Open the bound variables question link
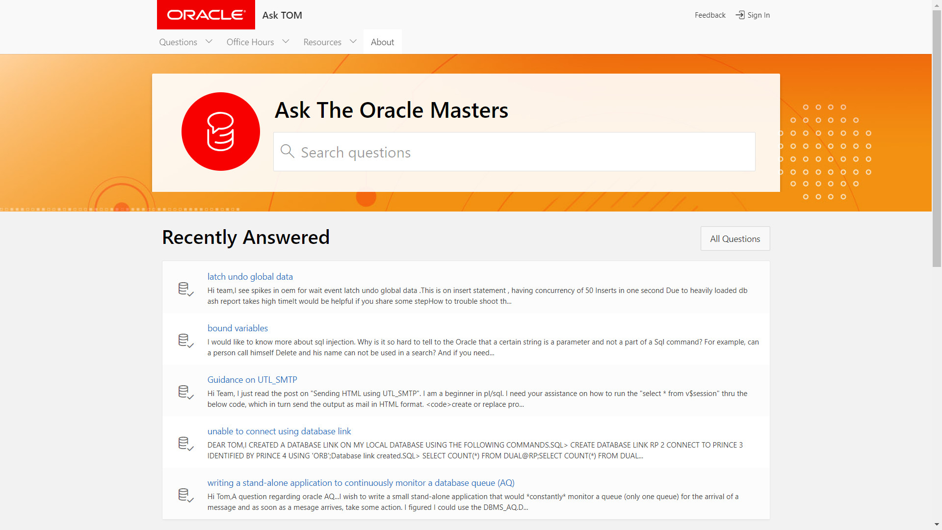The width and height of the screenshot is (942, 530). coord(237,328)
